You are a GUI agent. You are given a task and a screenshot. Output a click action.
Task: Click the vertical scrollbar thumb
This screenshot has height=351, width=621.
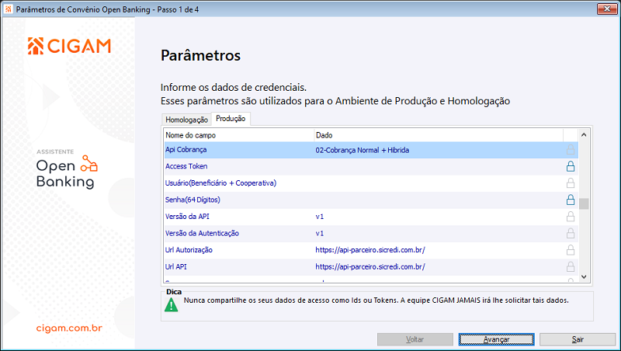tap(584, 203)
